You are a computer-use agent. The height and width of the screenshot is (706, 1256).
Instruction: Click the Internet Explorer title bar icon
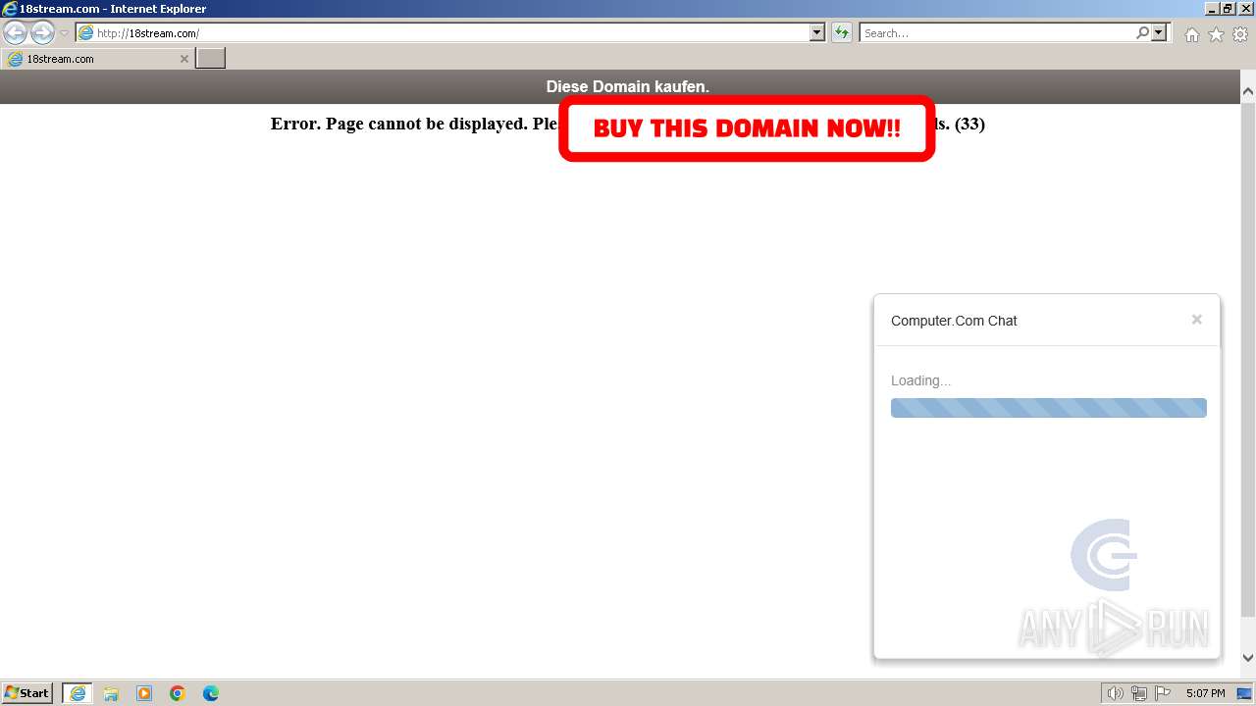pos(10,9)
